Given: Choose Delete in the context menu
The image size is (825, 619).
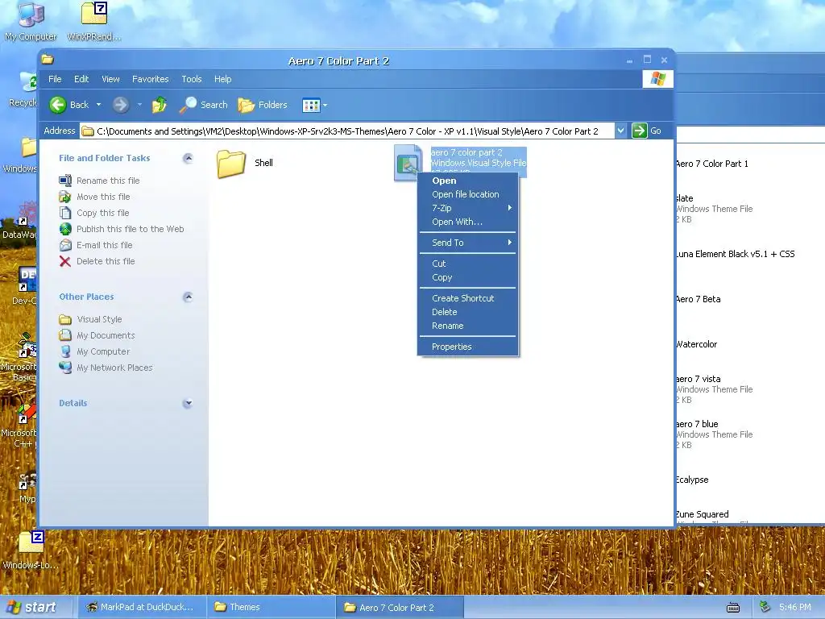Looking at the screenshot, I should (467, 312).
